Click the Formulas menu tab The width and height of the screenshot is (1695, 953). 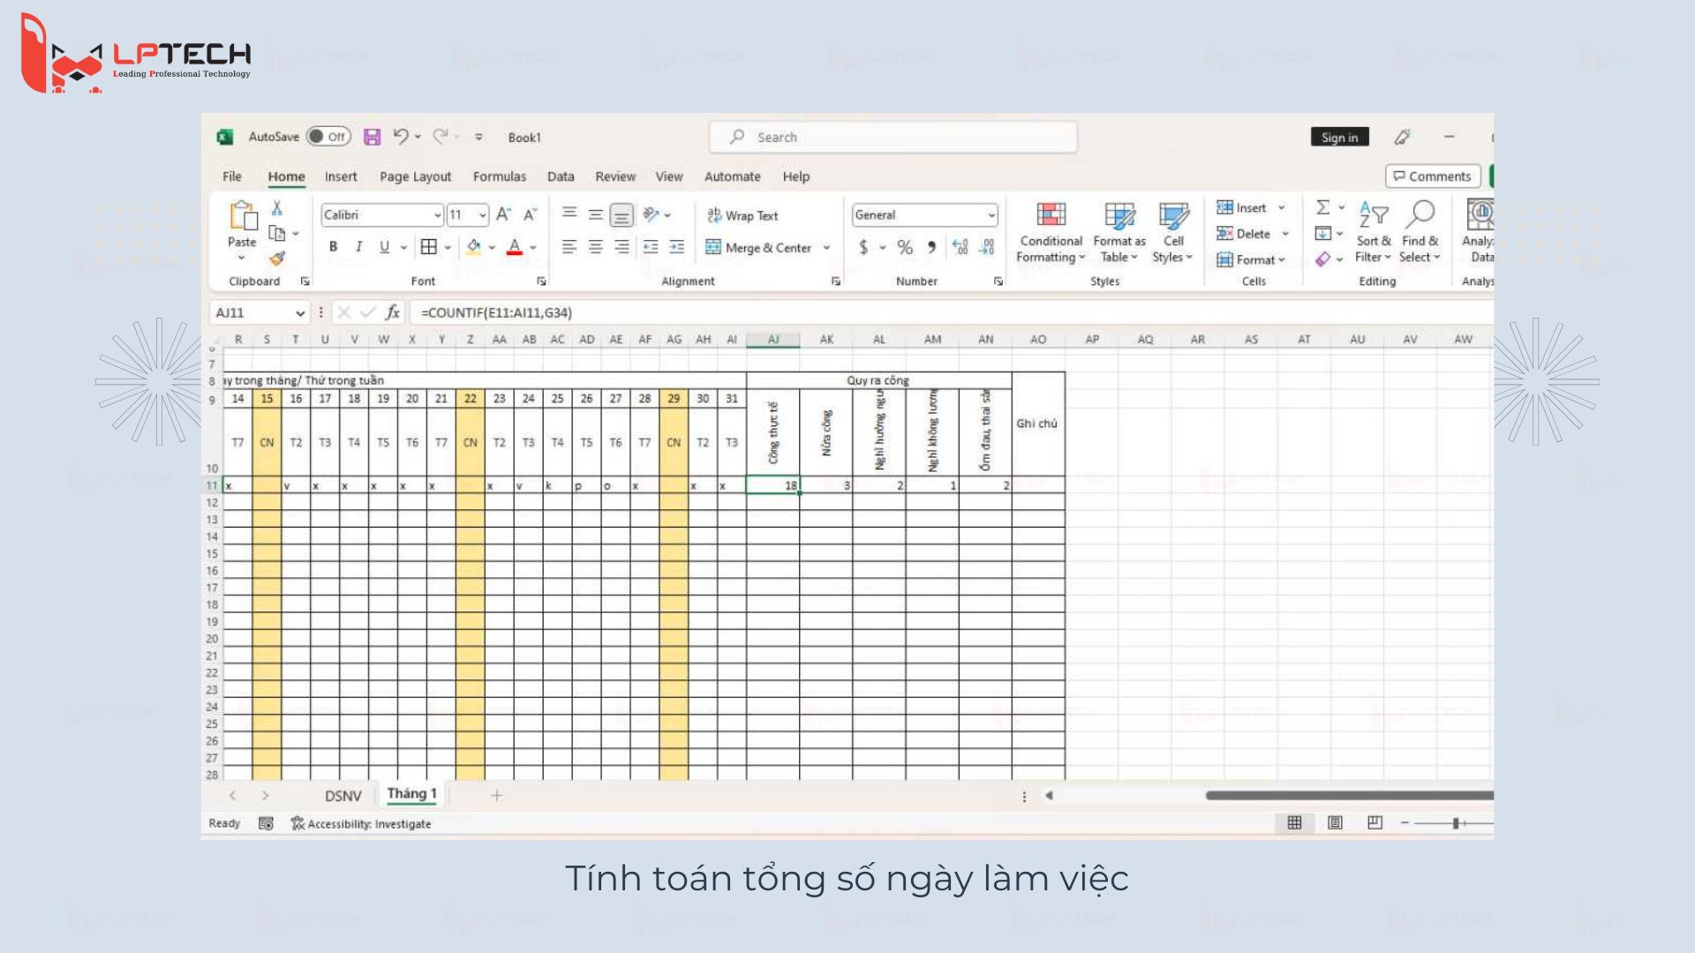500,176
